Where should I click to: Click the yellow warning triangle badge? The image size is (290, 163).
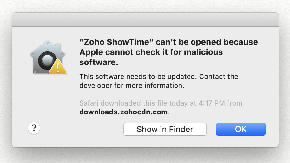point(58,67)
